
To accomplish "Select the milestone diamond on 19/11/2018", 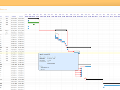I will [x=102, y=81].
